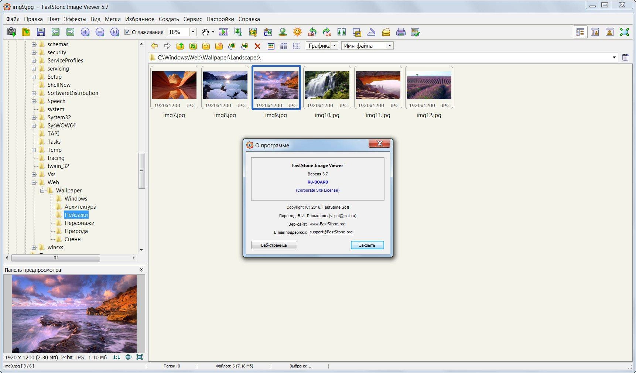Open the www.FastStone.org link
636x373 pixels.
(328, 224)
